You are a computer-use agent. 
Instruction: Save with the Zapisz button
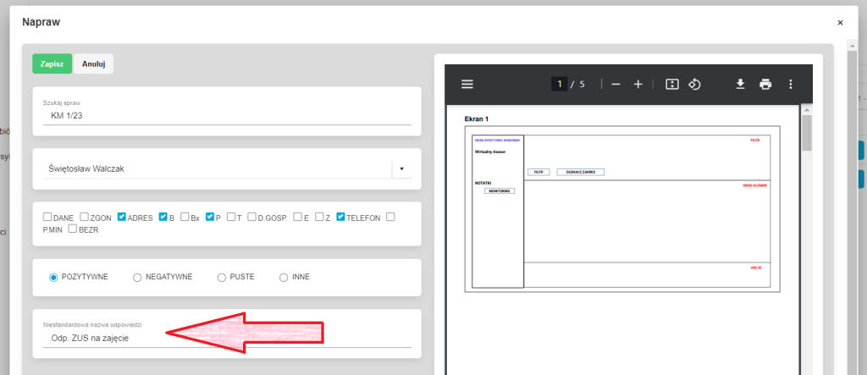point(52,63)
